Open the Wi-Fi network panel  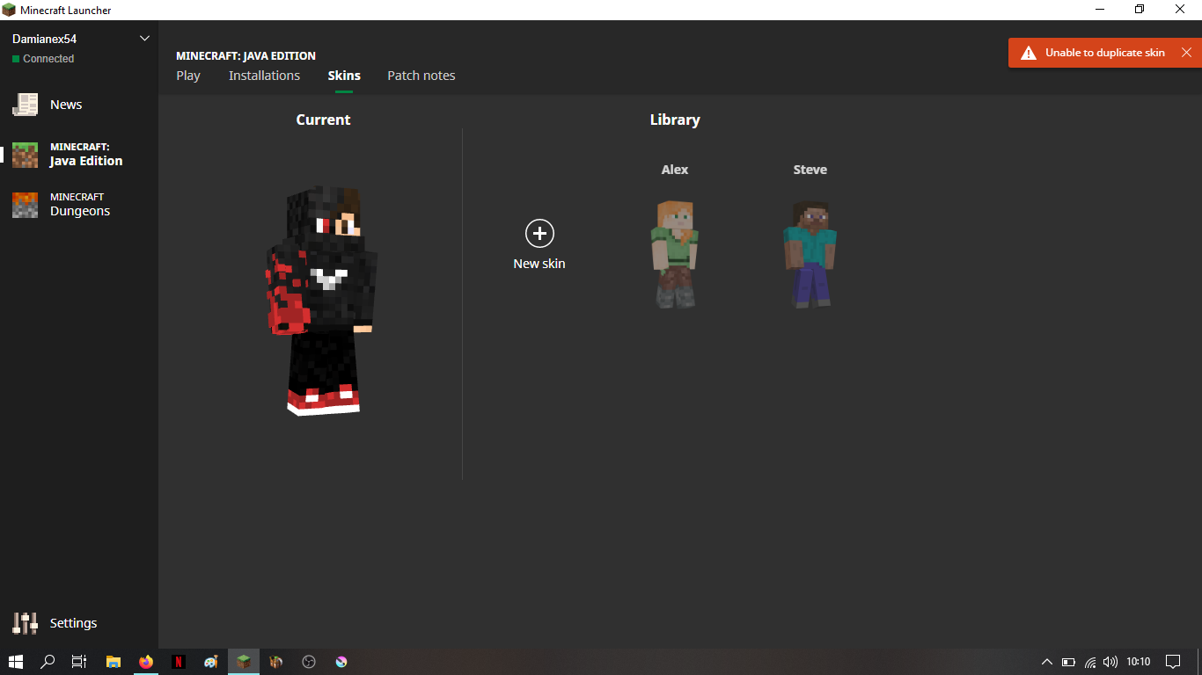(1090, 662)
